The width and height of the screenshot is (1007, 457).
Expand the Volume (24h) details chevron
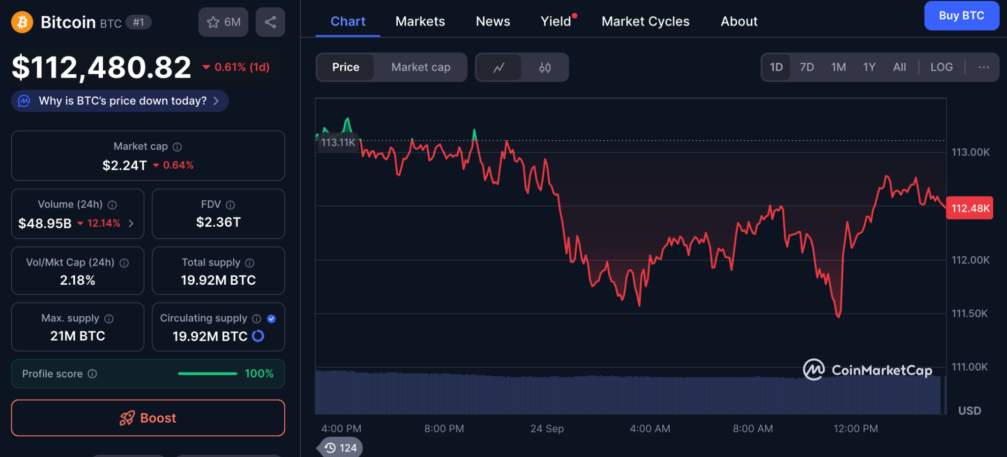click(131, 223)
